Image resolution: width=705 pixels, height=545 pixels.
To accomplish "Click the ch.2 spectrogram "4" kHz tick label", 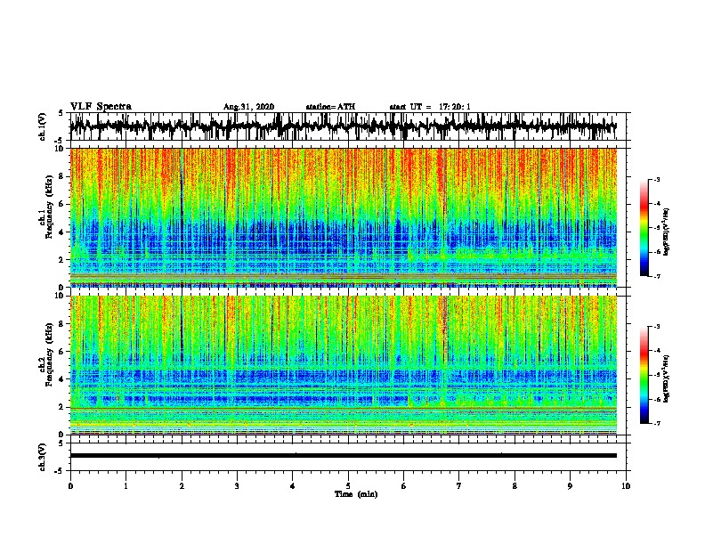I will (63, 379).
